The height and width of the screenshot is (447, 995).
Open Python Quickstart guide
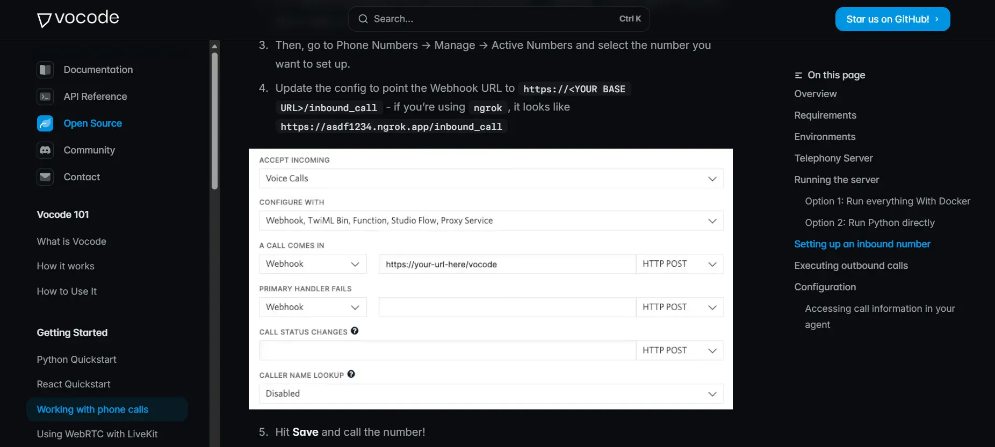(76, 360)
